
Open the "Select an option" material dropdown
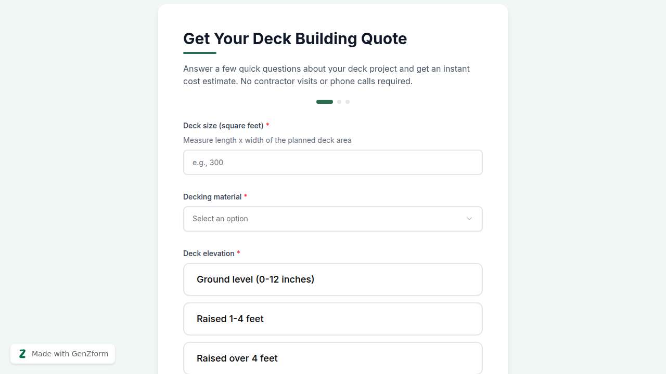(x=333, y=219)
